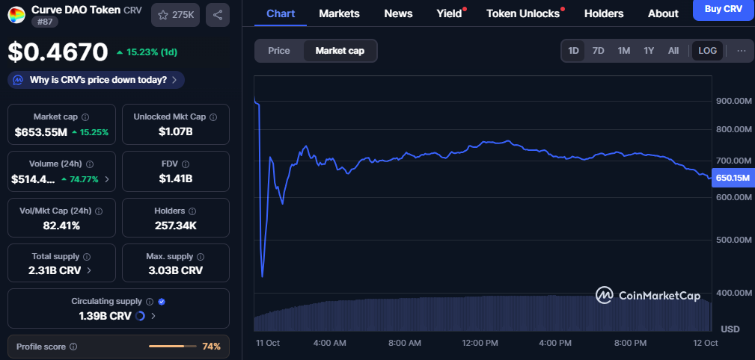
Task: Click the Profile score info icon
Action: tap(73, 347)
